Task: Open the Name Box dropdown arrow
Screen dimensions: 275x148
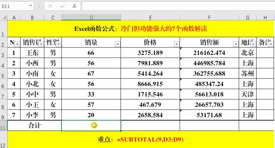Action: tap(31, 6)
